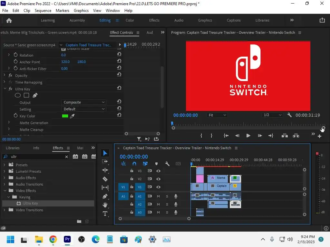The height and width of the screenshot is (247, 330).
Task: Clear the effects search field
Action: point(66,157)
